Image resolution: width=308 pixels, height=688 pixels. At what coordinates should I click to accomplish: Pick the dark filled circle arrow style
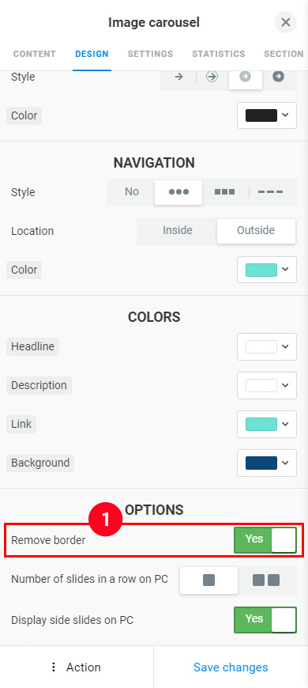coord(278,77)
